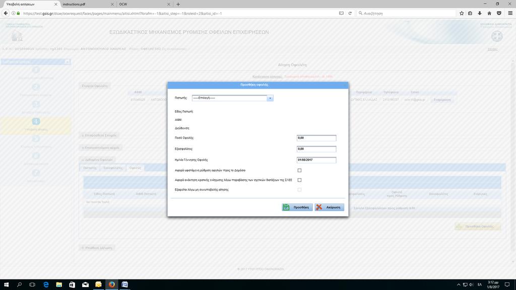Click the Εξαιρείται λόγω μη συνυποβολής checkbox
The height and width of the screenshot is (290, 516).
(299, 190)
